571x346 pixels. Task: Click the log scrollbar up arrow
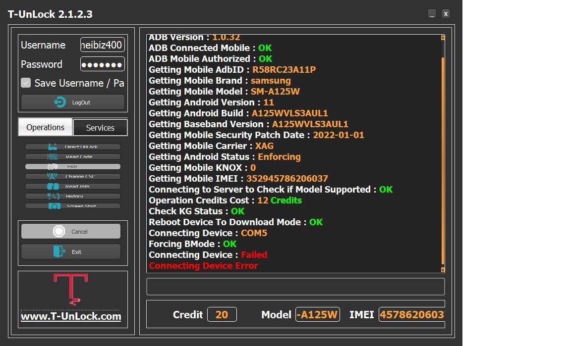click(443, 38)
